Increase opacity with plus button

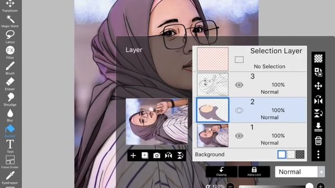[320, 186]
